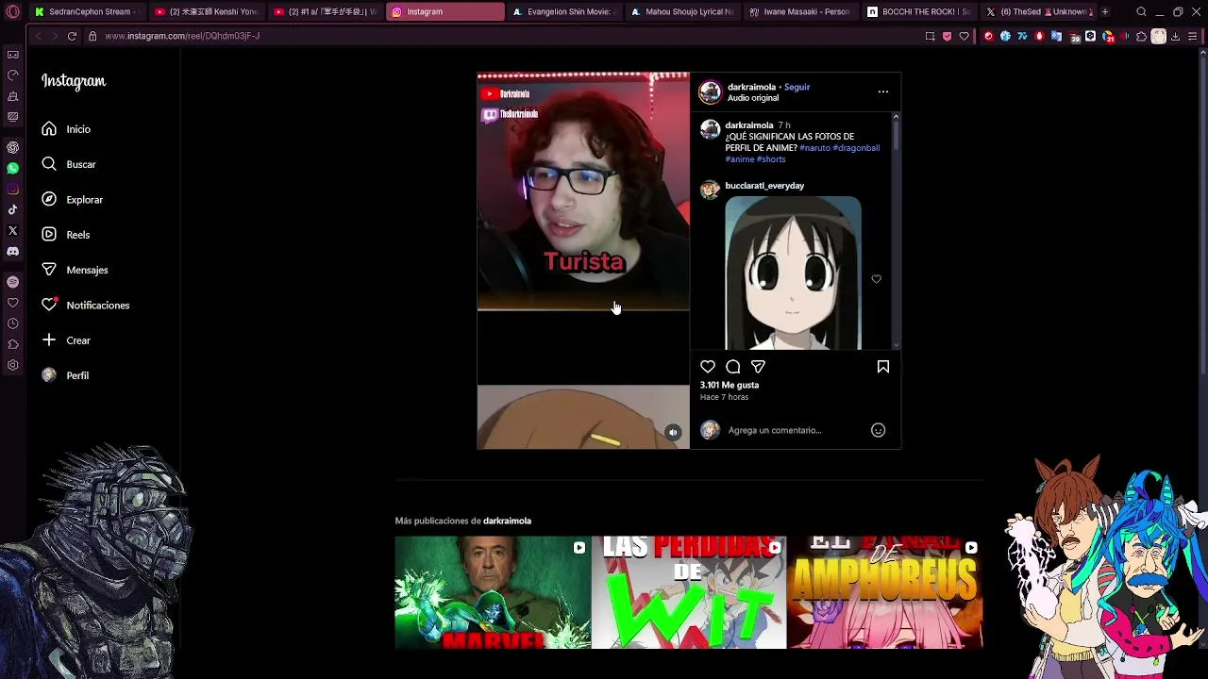Open X panel in the Opera sidebar
1208x679 pixels.
click(12, 231)
